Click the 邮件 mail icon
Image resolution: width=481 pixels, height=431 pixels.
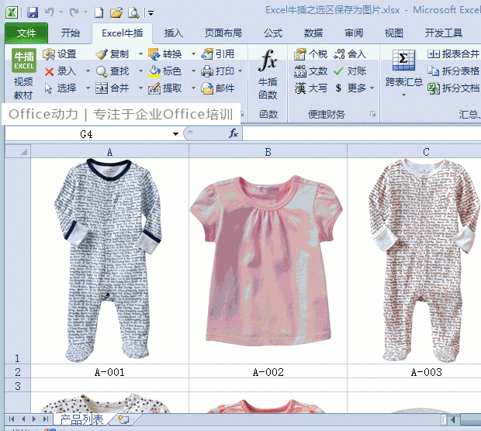207,88
